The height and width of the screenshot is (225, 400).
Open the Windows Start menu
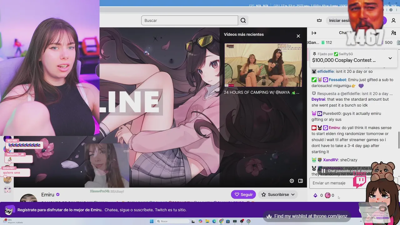click(x=152, y=221)
